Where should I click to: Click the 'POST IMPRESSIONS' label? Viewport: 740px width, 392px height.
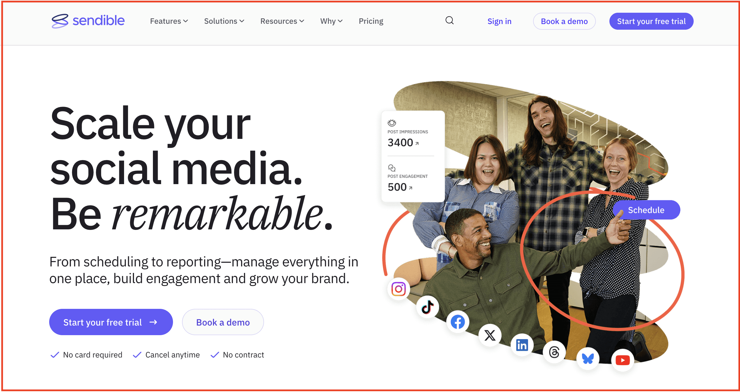click(408, 132)
